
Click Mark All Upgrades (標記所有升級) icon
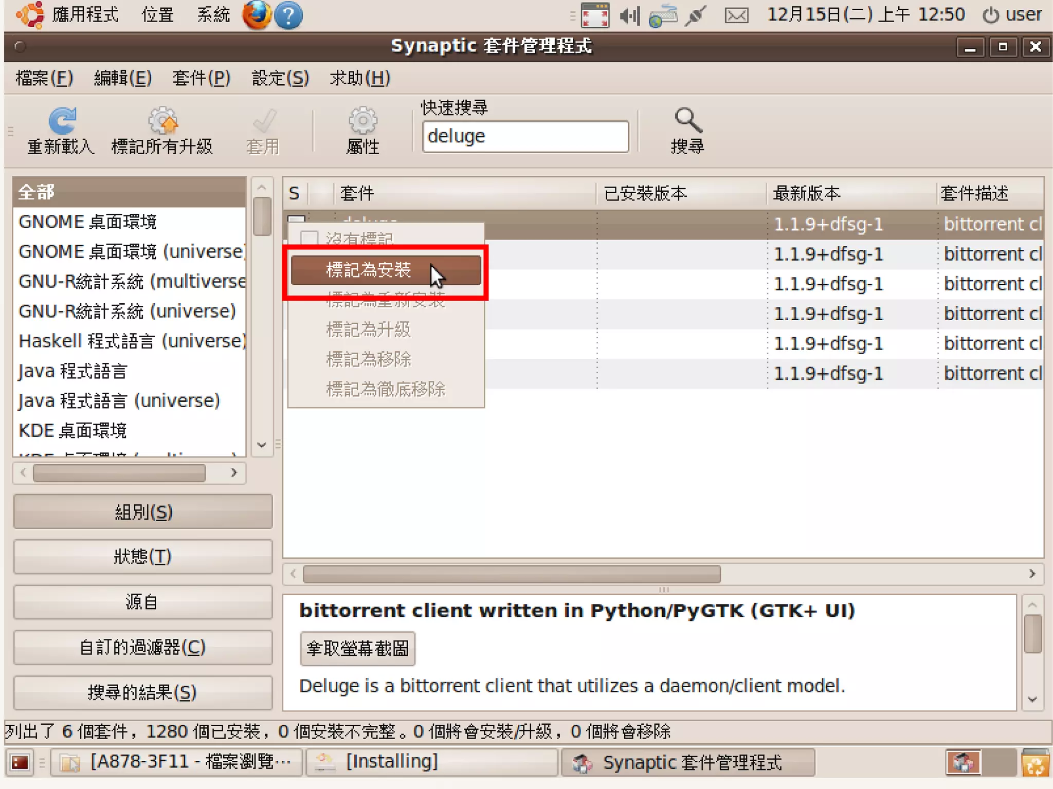(x=162, y=121)
